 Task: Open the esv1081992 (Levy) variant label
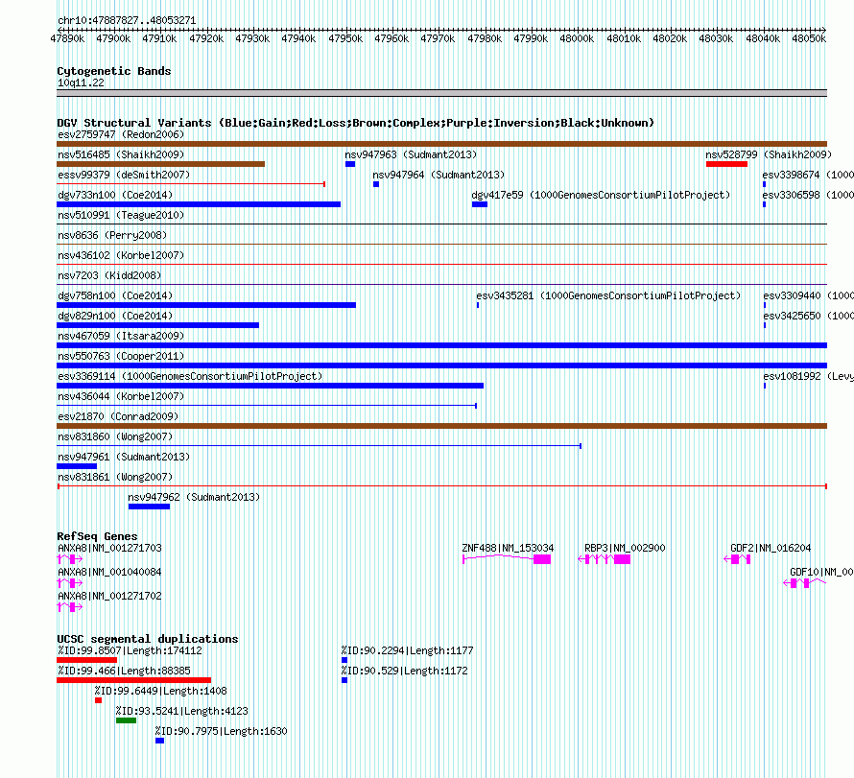click(x=808, y=376)
